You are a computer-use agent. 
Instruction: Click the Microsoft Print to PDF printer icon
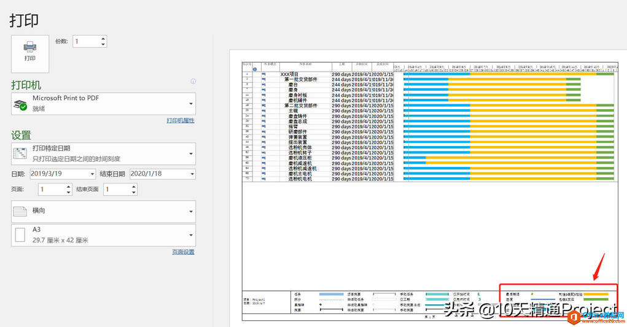tap(20, 104)
